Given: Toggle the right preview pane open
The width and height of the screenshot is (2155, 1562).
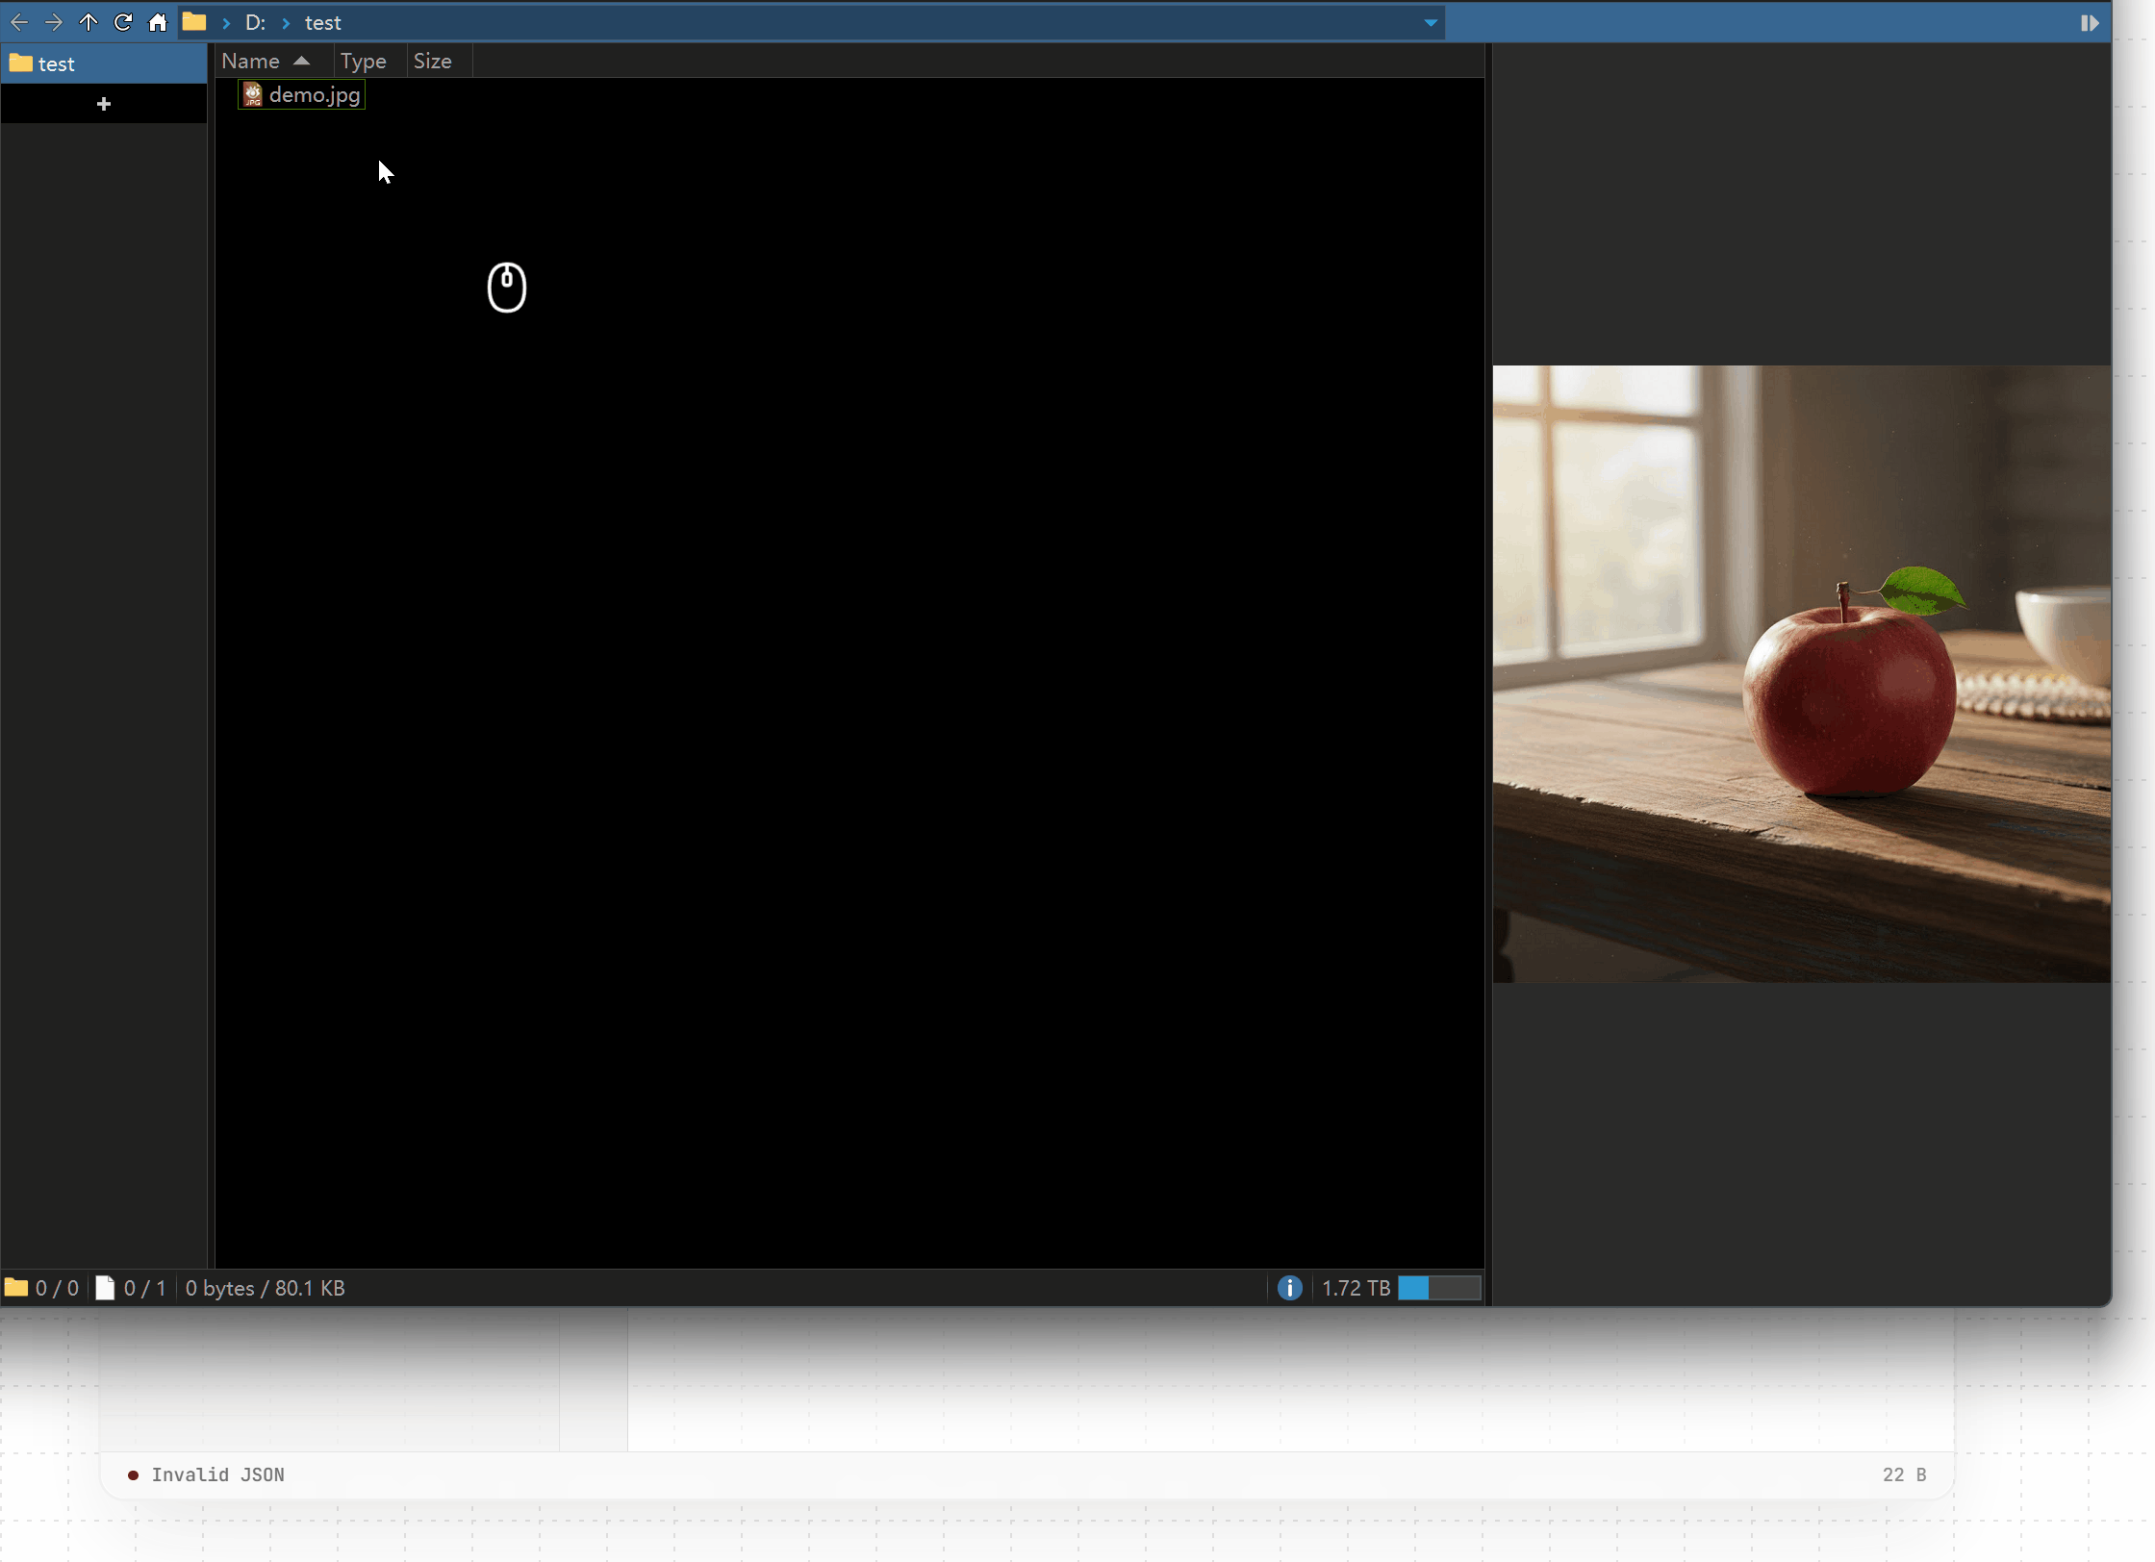Looking at the screenshot, I should point(2092,22).
